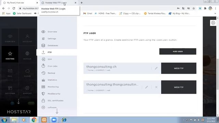
Task: Open the Backup history icon
Action: click(43, 73)
